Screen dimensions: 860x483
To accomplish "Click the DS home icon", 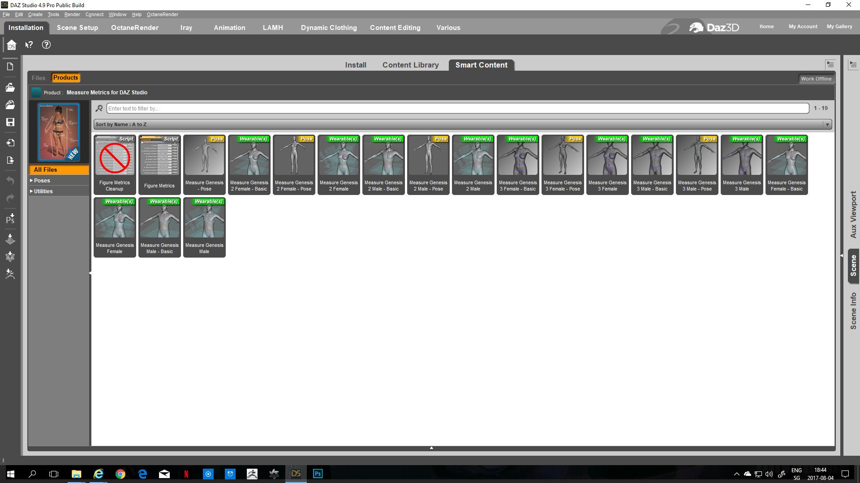I will coord(12,45).
